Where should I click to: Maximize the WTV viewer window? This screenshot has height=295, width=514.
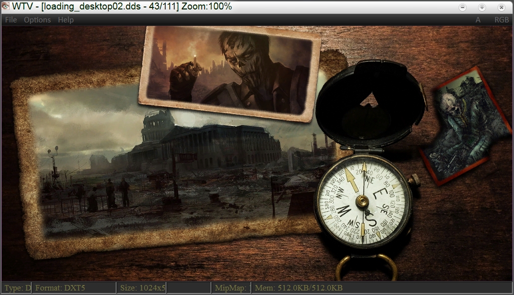click(x=482, y=7)
